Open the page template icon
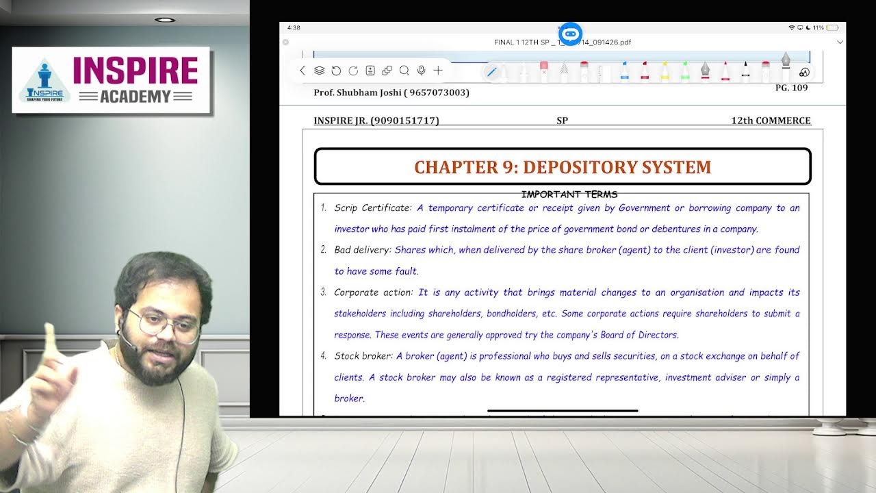This screenshot has height=493, width=876. click(x=370, y=71)
